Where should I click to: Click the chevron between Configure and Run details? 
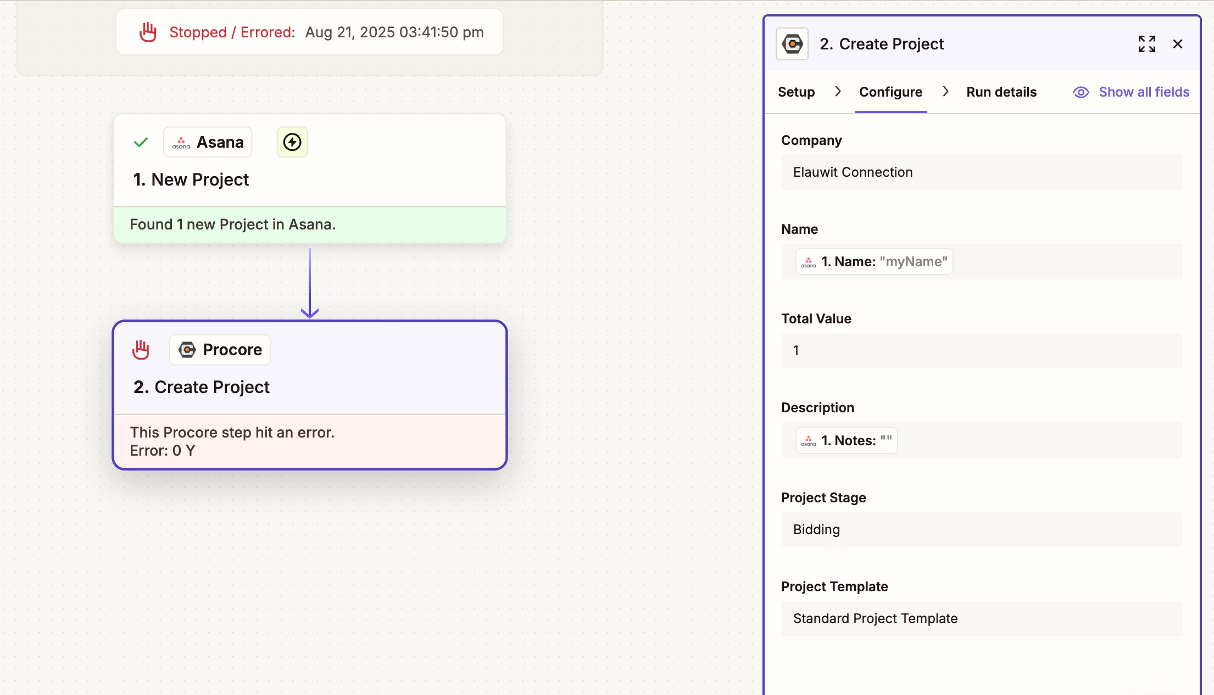[x=945, y=92]
